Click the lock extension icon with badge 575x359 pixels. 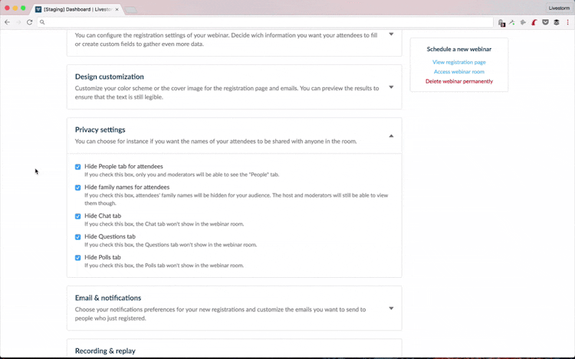[501, 23]
